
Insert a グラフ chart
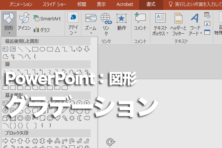[41, 30]
